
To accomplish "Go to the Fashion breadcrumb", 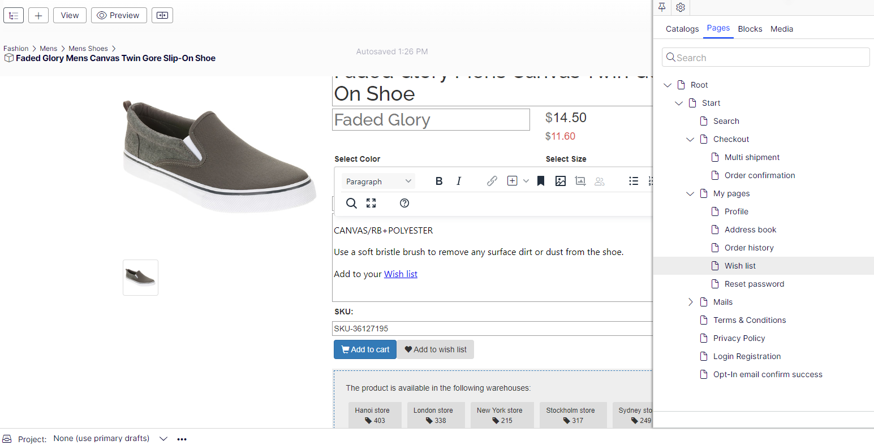I will [16, 49].
